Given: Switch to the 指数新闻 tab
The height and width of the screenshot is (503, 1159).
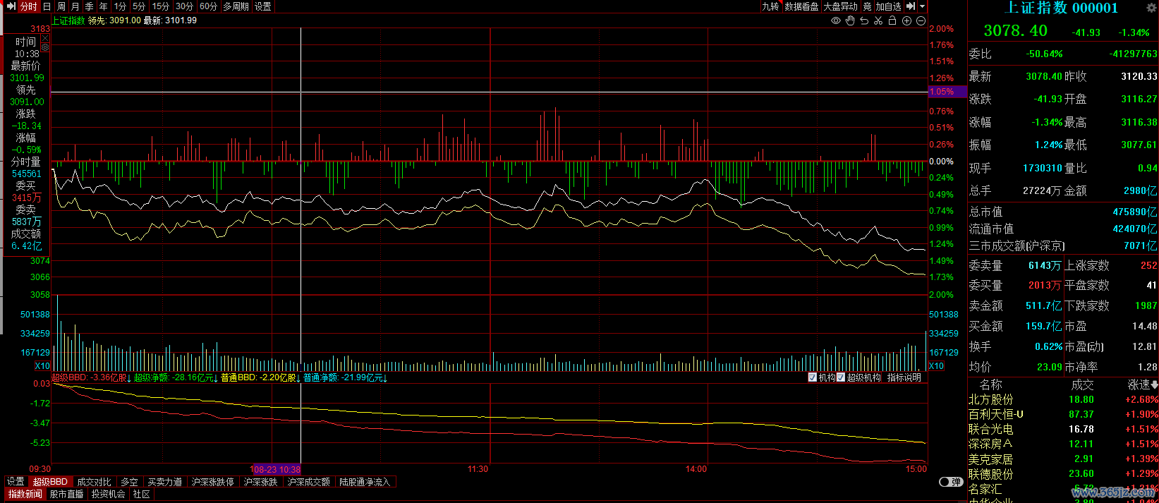Looking at the screenshot, I should (x=25, y=495).
